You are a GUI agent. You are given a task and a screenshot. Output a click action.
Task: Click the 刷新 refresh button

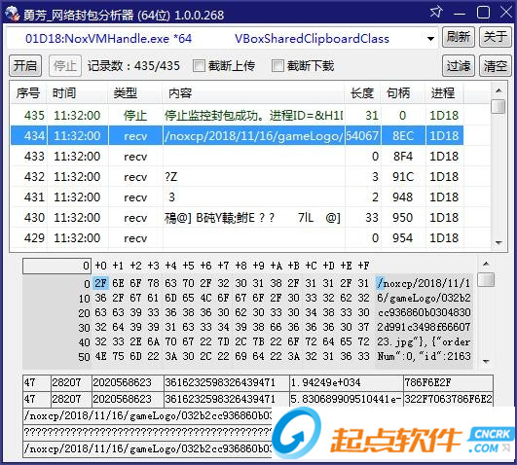(x=458, y=37)
